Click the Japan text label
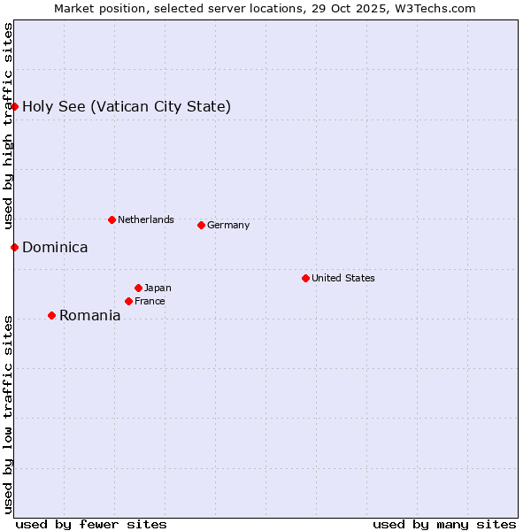Screen dimensions: 531x531 [158, 288]
